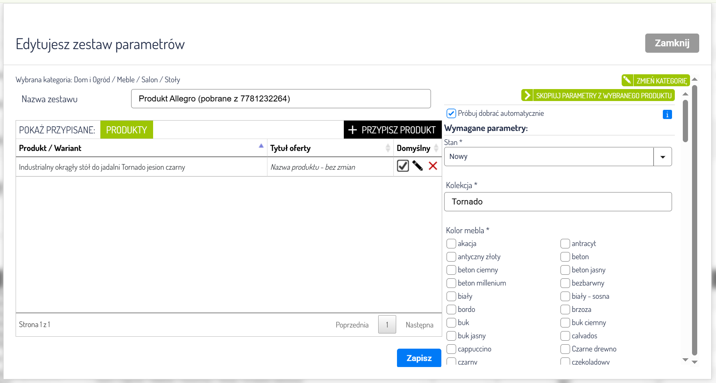Sort the Domyślny column
Viewport: 716px width, 383px height.
tap(436, 148)
